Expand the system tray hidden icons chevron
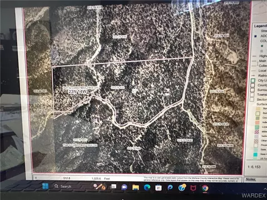Image resolution: width=267 pixels, height=200 pixels. [265, 189]
